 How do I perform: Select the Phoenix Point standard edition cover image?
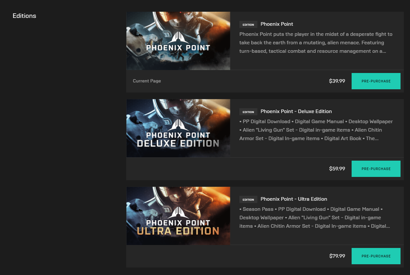click(178, 41)
